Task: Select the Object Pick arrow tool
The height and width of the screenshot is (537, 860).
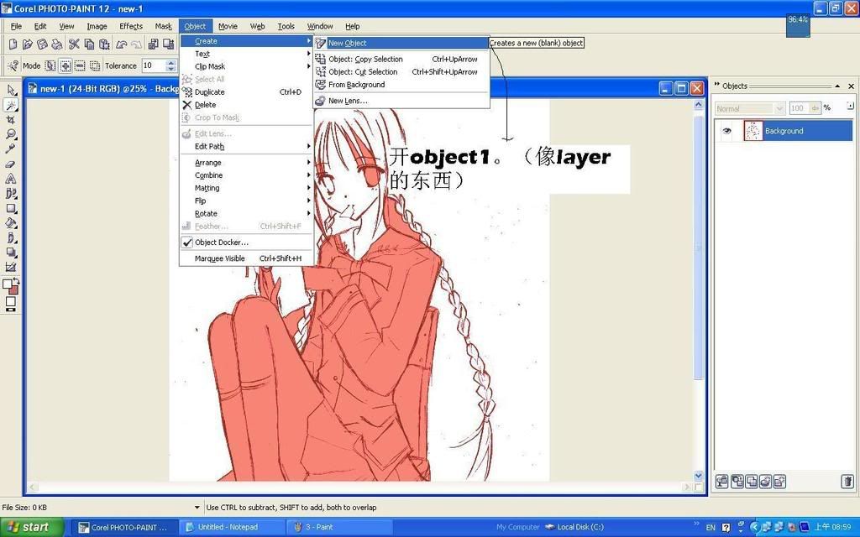Action: 11,90
